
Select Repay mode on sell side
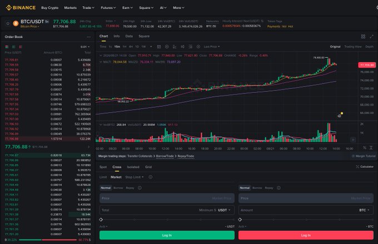tap(269, 188)
